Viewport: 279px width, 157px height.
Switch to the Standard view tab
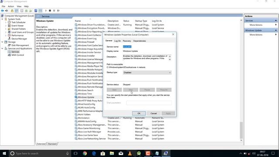[52, 144]
